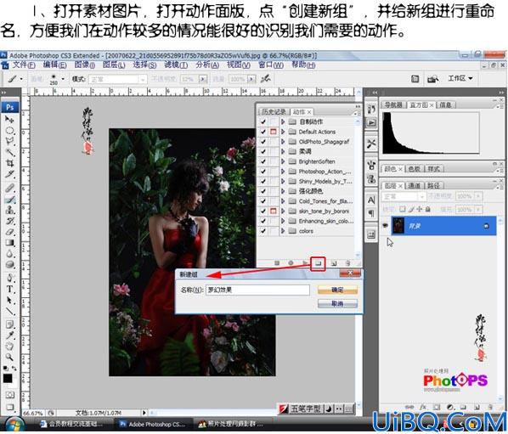The width and height of the screenshot is (508, 434).
Task: Select the Brush tool in toolbox
Action: 9,200
